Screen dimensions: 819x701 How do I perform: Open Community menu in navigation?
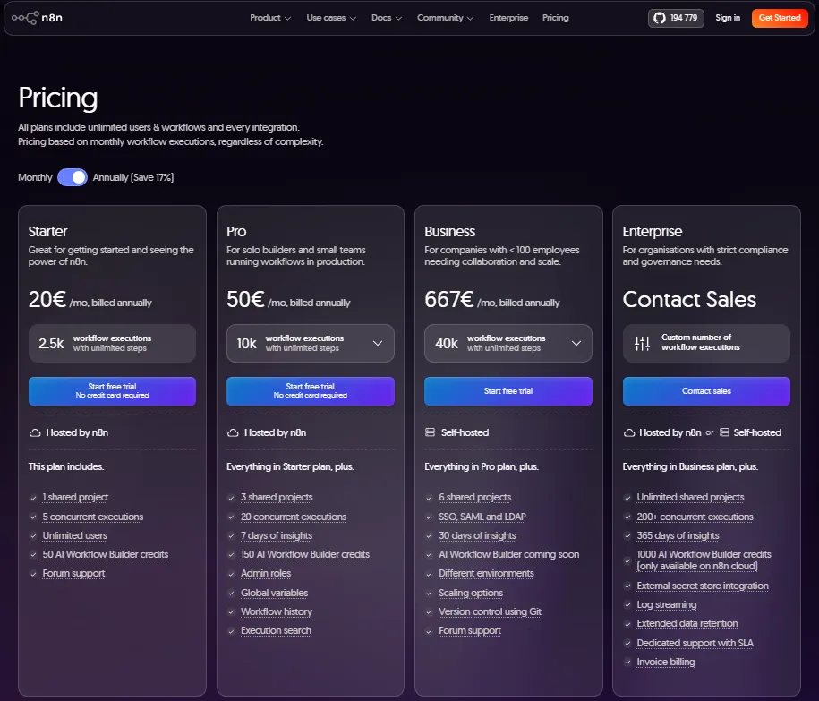click(445, 18)
